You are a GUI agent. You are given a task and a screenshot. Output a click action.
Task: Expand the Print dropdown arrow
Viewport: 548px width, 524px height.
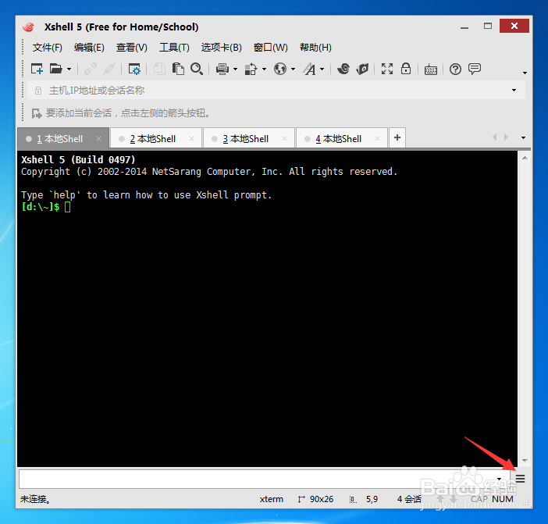tap(235, 70)
